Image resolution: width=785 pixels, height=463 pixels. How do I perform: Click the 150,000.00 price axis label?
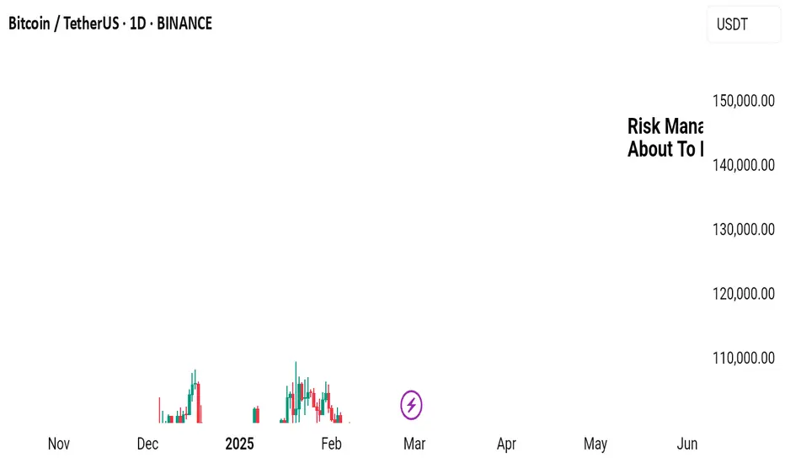(x=743, y=101)
